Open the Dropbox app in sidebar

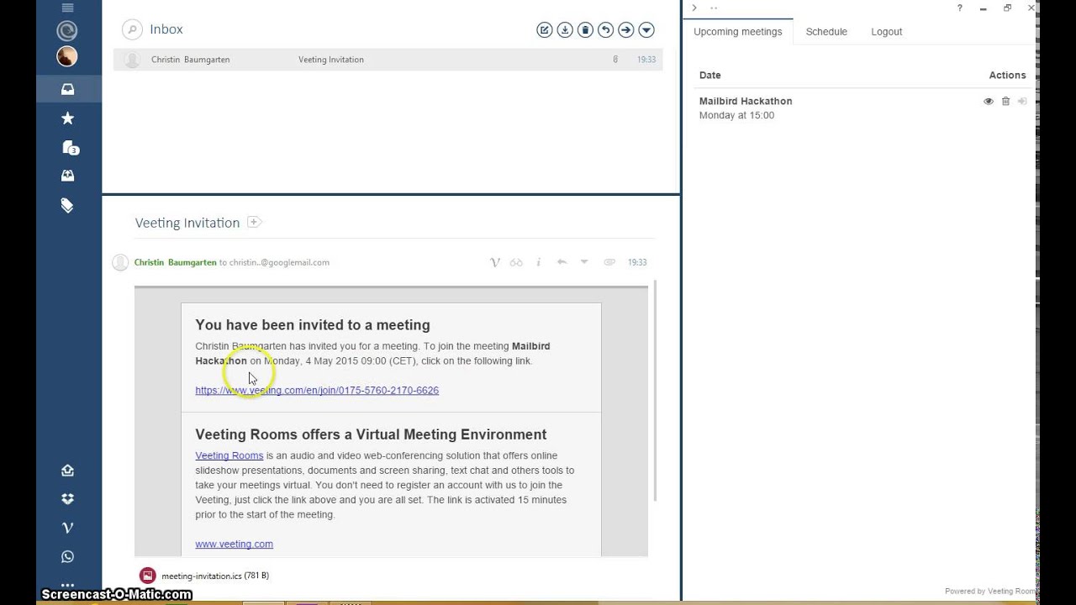tap(67, 498)
